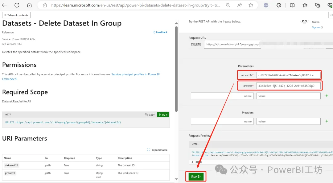Expand table of URI Parameters

pos(157,150)
